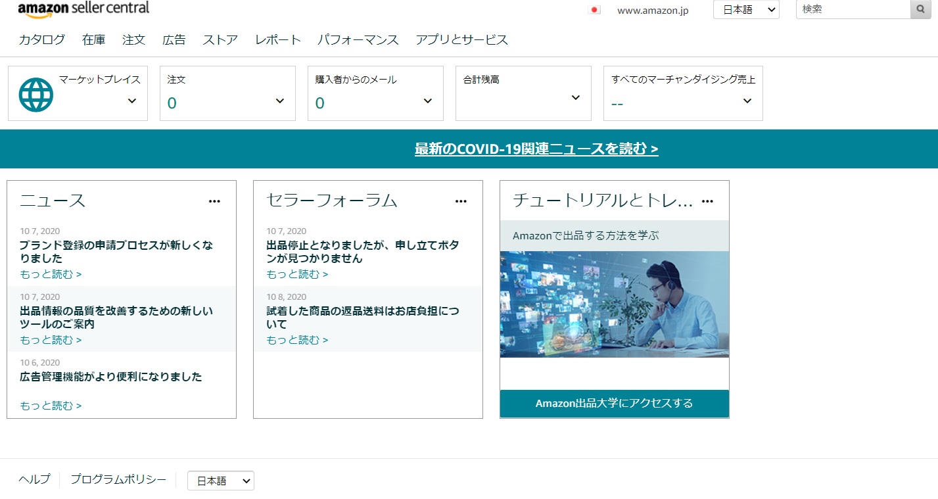Click the ニュース card heading

(53, 201)
